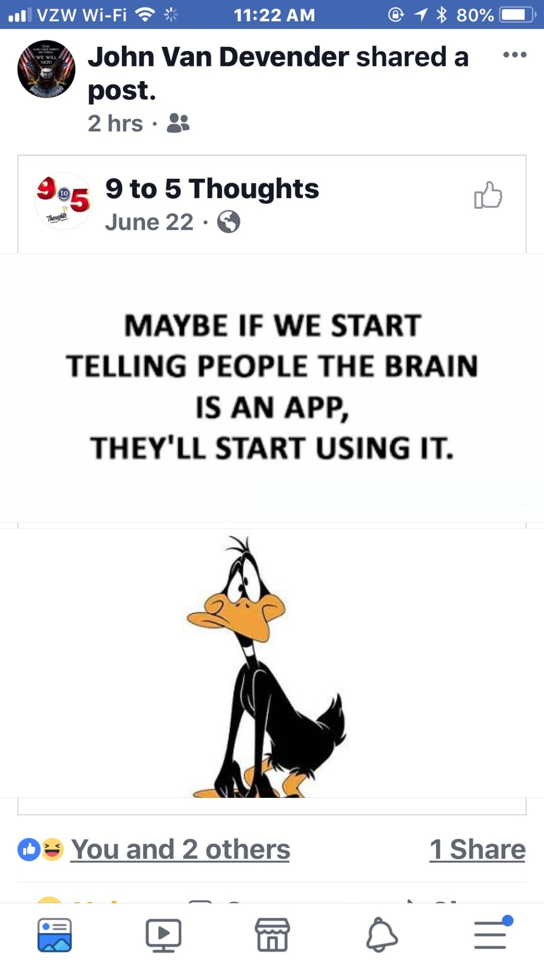Tap the friends audience icon
The image size is (544, 967).
[x=178, y=123]
